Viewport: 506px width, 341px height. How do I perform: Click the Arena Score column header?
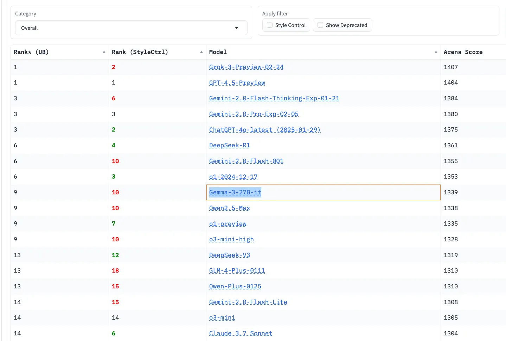click(x=463, y=52)
